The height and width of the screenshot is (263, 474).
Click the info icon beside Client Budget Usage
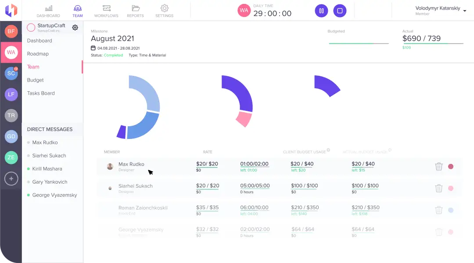pos(328,150)
